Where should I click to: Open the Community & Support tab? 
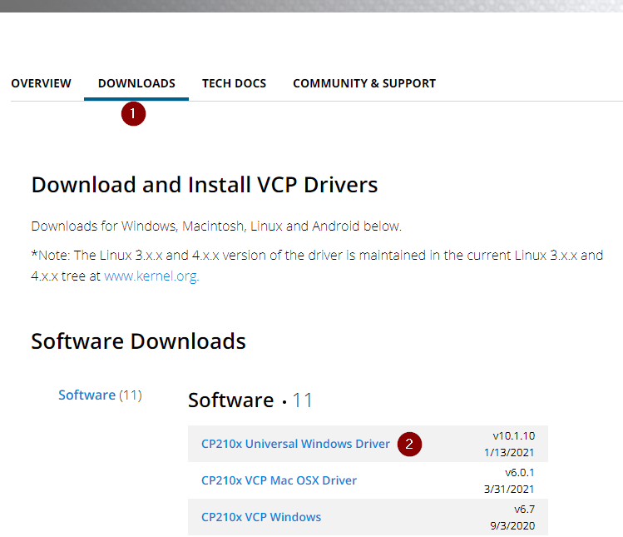tap(364, 83)
